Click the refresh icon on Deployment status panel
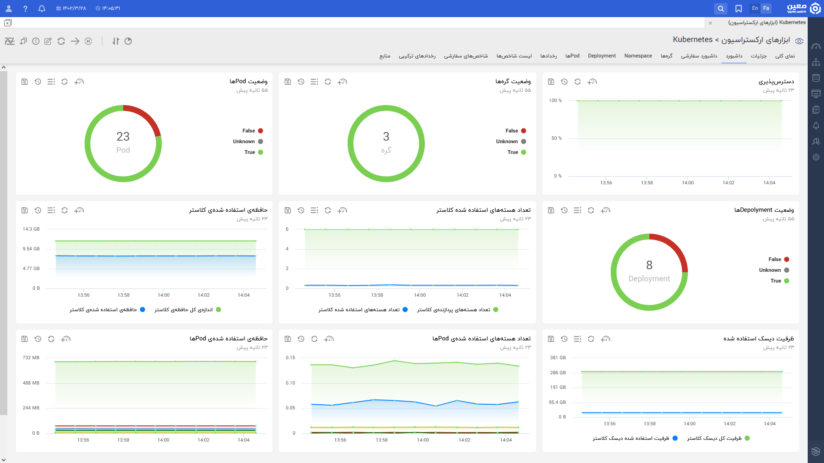The image size is (824, 463). tap(591, 210)
